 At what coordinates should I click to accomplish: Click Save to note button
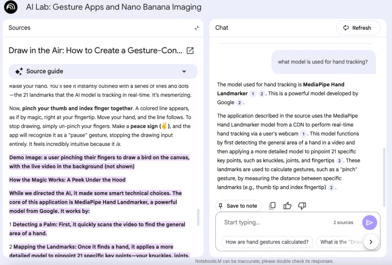pyautogui.click(x=238, y=206)
